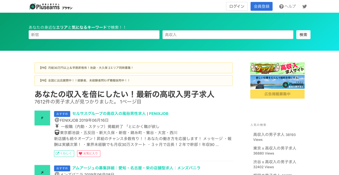The width and height of the screenshot is (339, 175).
Task: Click the 新宿 area search input field
Action: click(94, 34)
